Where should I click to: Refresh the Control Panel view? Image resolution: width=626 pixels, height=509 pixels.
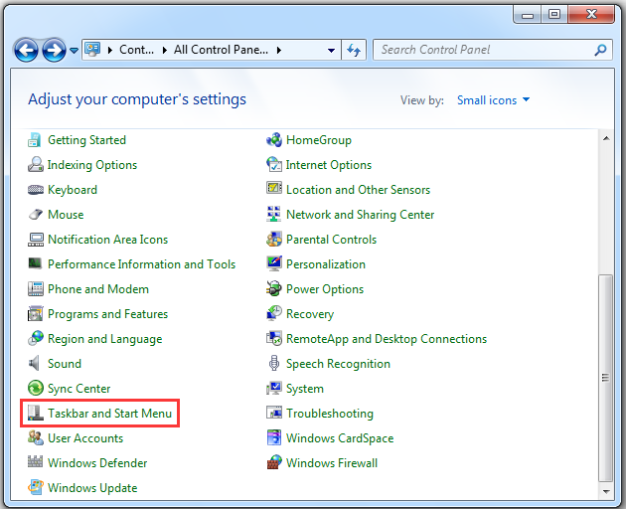click(x=354, y=50)
